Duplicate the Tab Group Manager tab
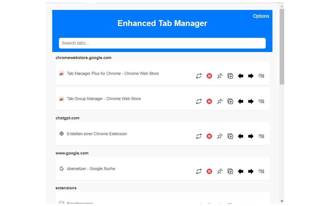This screenshot has height=206, width=330. [230, 101]
